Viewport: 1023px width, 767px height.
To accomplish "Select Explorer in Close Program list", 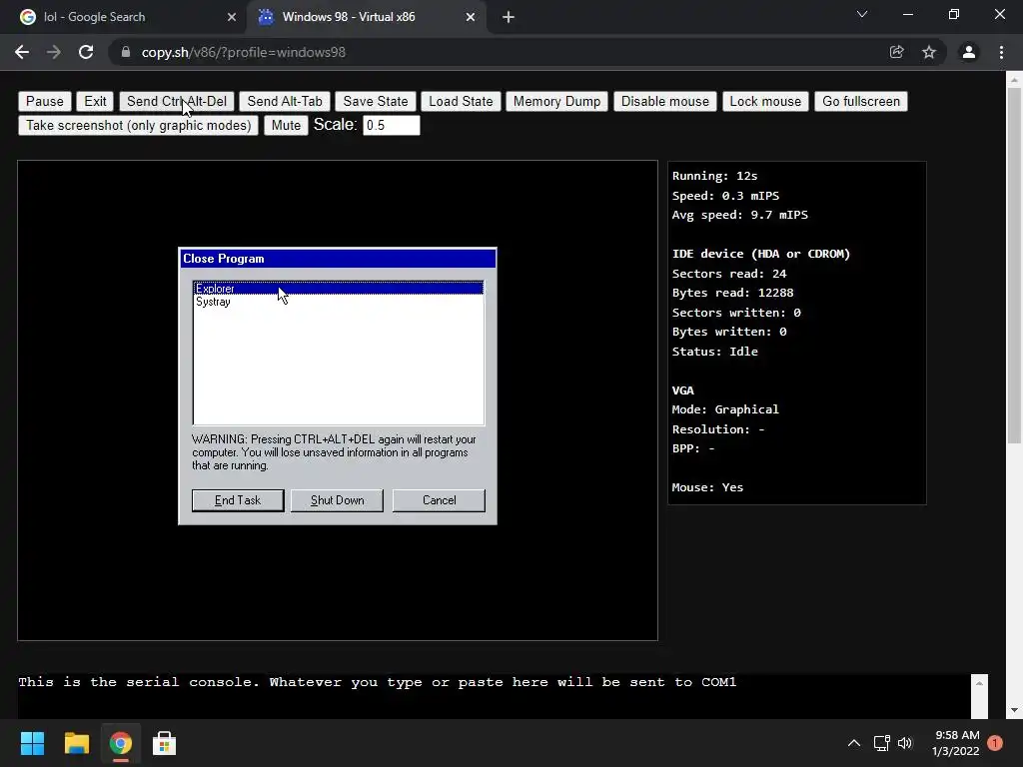I will tap(338, 289).
